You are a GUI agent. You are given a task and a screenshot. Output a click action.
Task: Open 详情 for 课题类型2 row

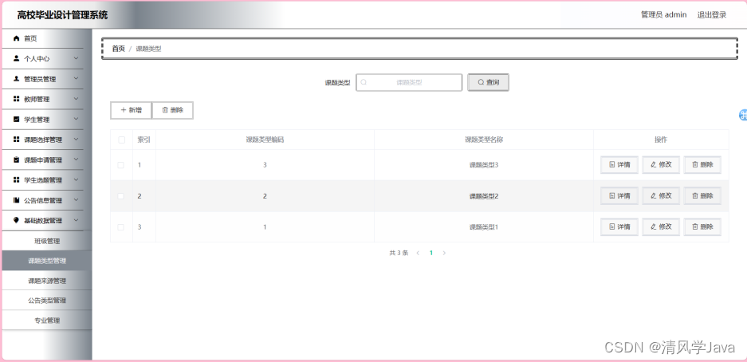pos(619,196)
